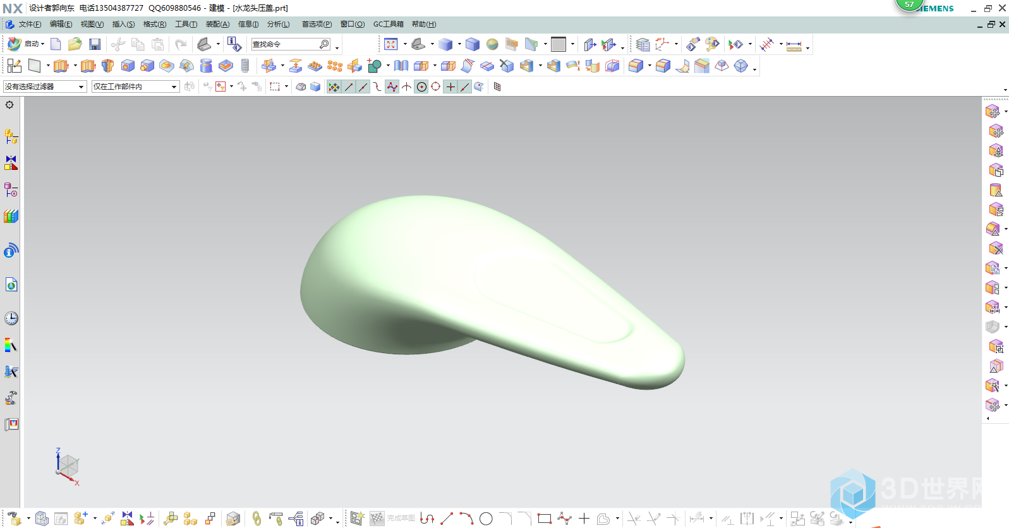Select the Rectangle sketch tool in bottom toolbar
The width and height of the screenshot is (1009, 528).
point(545,519)
